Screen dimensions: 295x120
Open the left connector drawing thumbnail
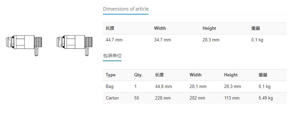tap(24, 46)
